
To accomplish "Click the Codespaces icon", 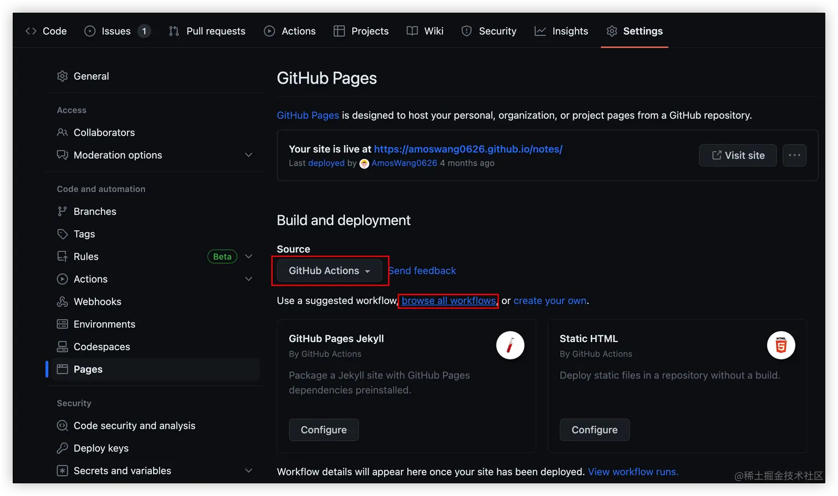I will coord(63,347).
